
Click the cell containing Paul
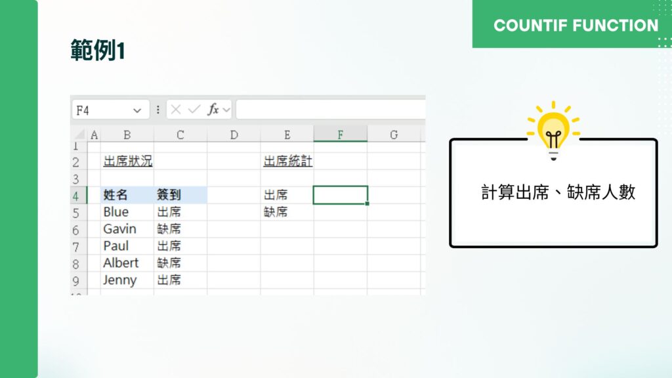click(x=127, y=246)
